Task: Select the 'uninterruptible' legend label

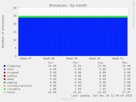Action: coord(19,86)
